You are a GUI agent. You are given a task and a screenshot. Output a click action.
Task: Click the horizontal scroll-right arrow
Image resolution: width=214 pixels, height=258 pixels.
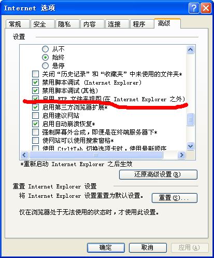point(181,155)
